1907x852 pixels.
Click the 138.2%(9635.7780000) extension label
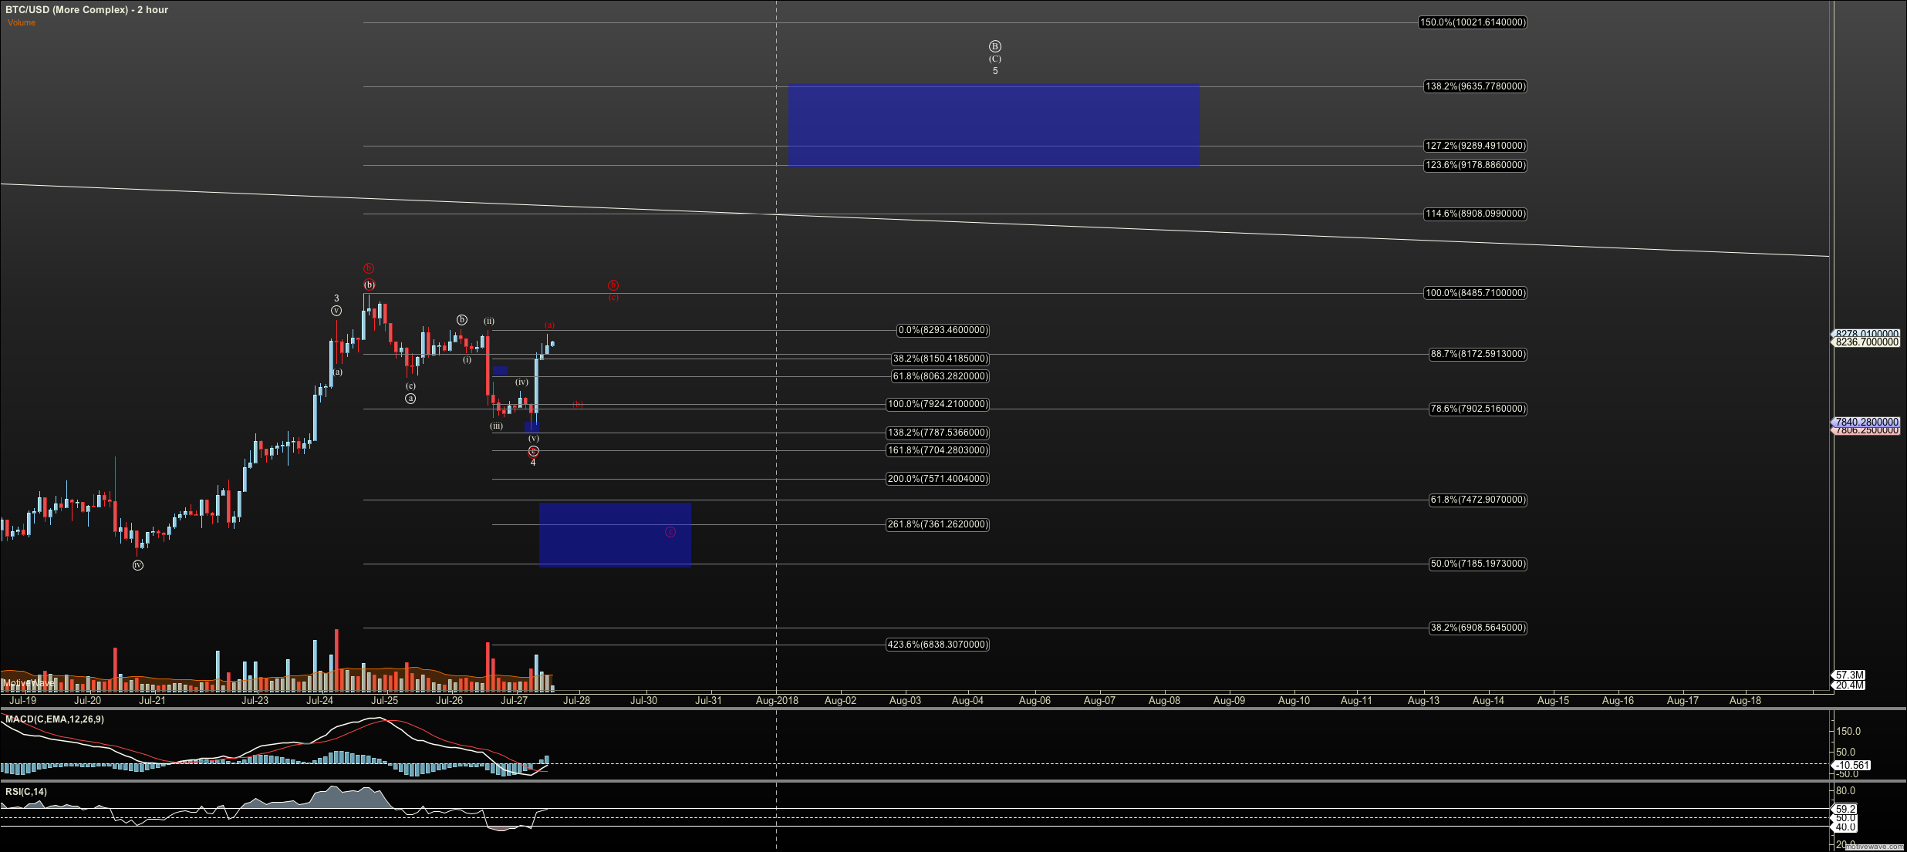coord(1475,86)
